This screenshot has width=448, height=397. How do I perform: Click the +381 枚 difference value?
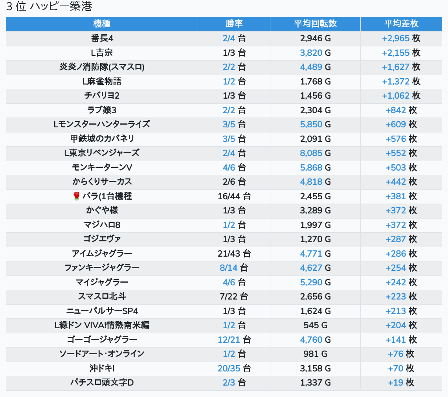[401, 196]
